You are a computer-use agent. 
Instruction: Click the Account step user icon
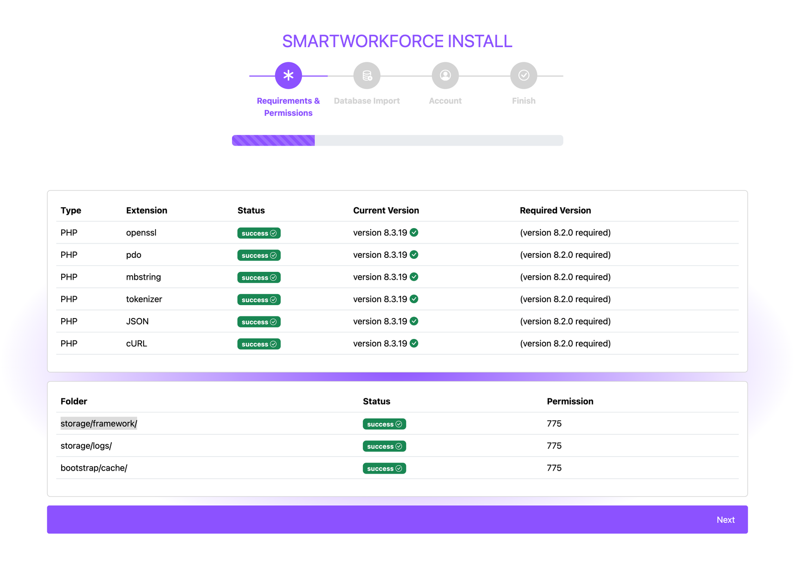tap(445, 76)
